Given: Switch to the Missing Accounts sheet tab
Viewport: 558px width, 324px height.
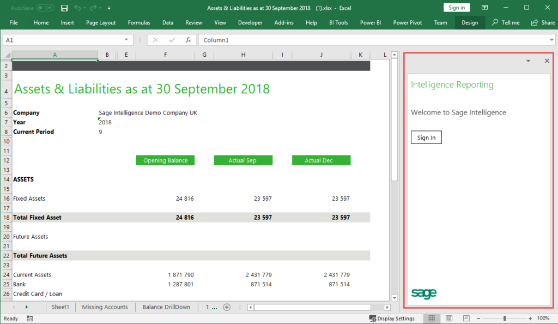Looking at the screenshot, I should [x=105, y=307].
